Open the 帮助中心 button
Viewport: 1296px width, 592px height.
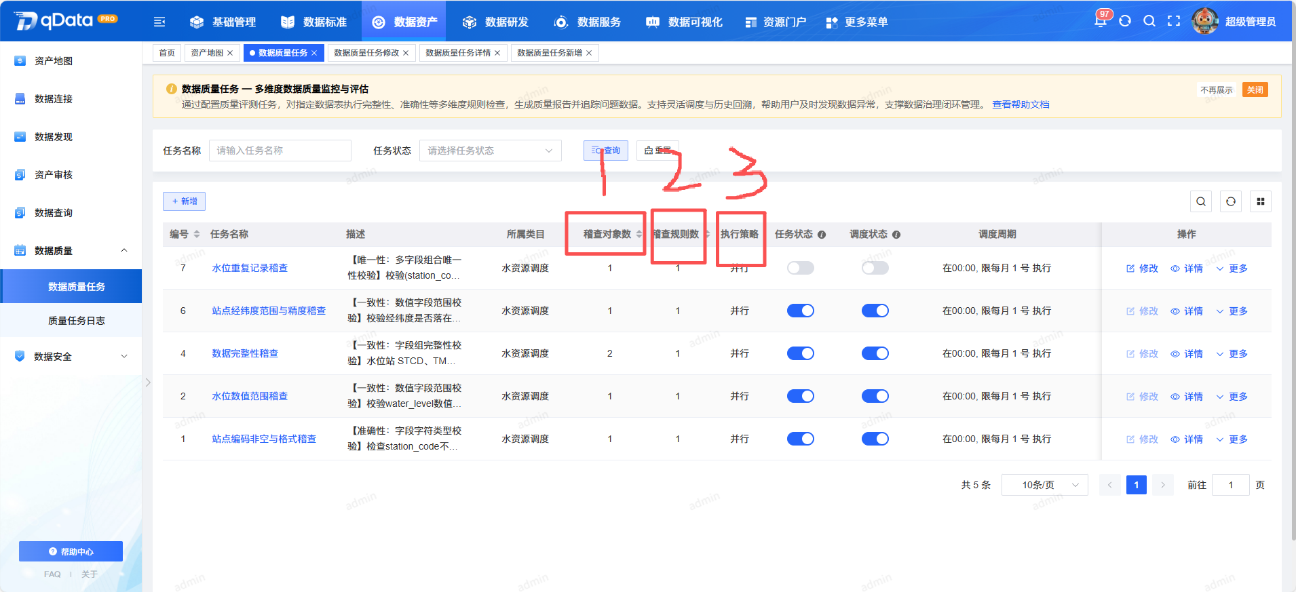tap(71, 551)
